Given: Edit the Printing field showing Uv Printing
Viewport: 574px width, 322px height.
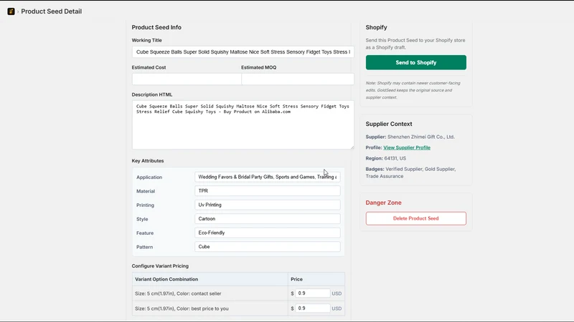Looking at the screenshot, I should (x=267, y=205).
